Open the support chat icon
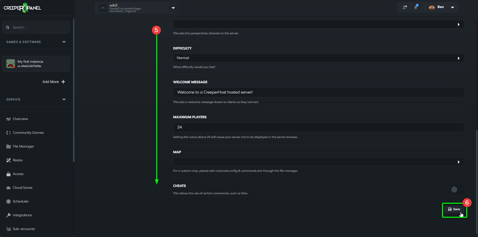This screenshot has width=478, height=237. (404, 7)
